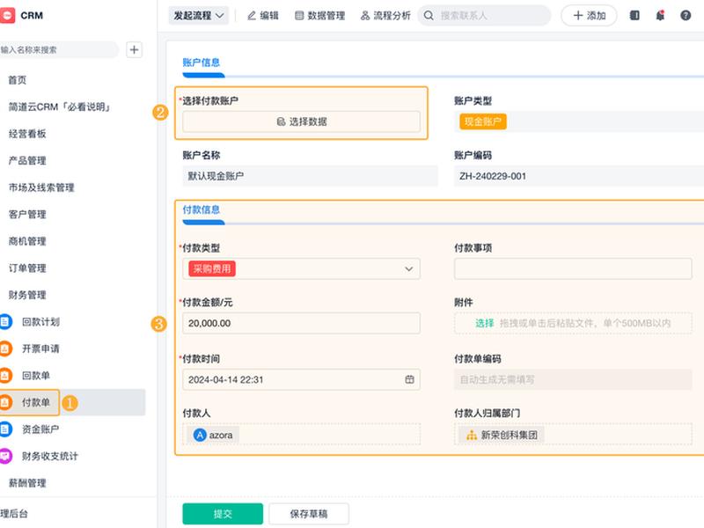
Task: Click the azora payer chip
Action: (x=213, y=435)
